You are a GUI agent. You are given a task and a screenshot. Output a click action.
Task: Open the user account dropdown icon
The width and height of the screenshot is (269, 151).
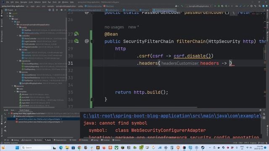[177, 6]
